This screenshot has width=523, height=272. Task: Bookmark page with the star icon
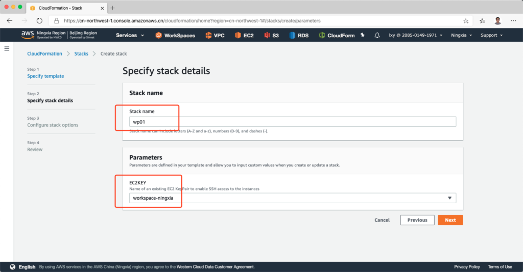coord(466,21)
